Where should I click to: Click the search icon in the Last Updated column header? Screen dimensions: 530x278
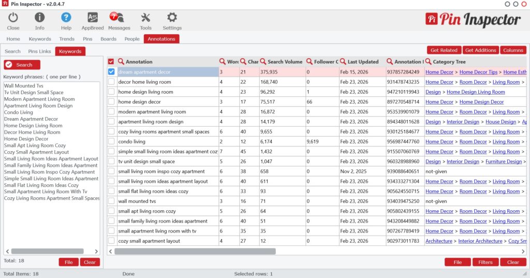[343, 62]
